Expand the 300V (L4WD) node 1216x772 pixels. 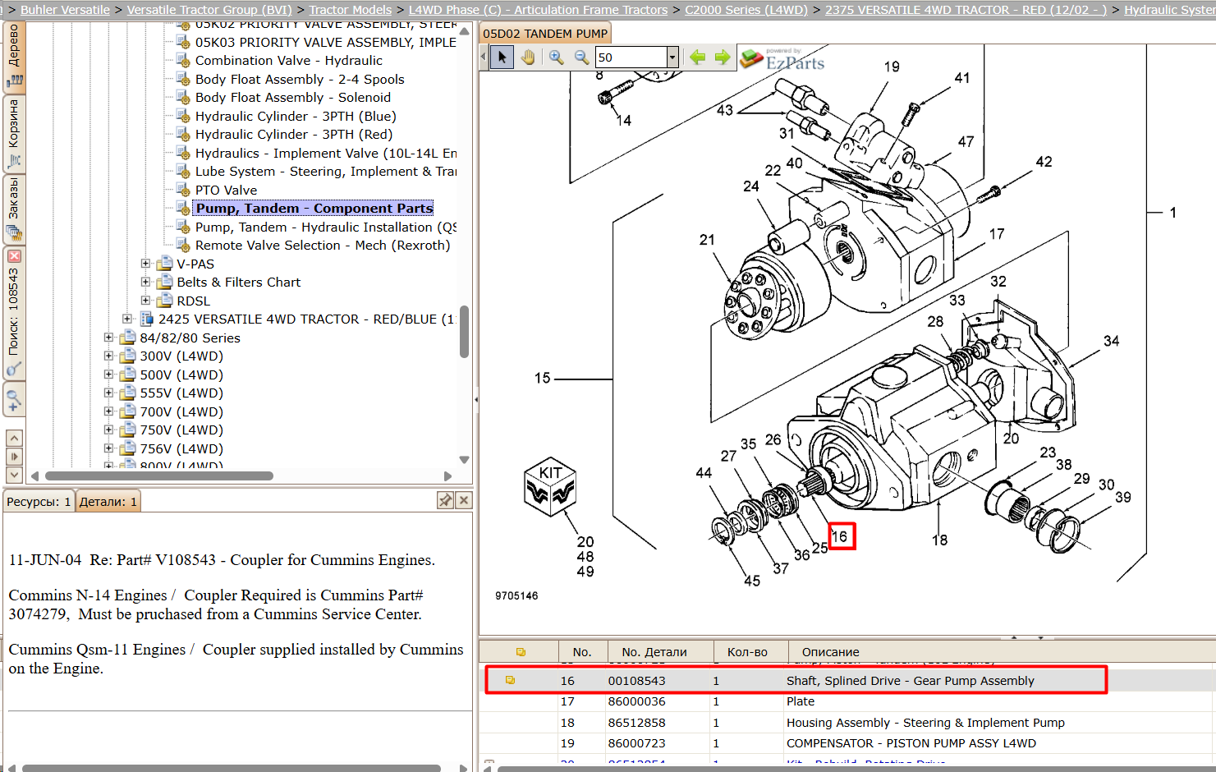tap(108, 356)
